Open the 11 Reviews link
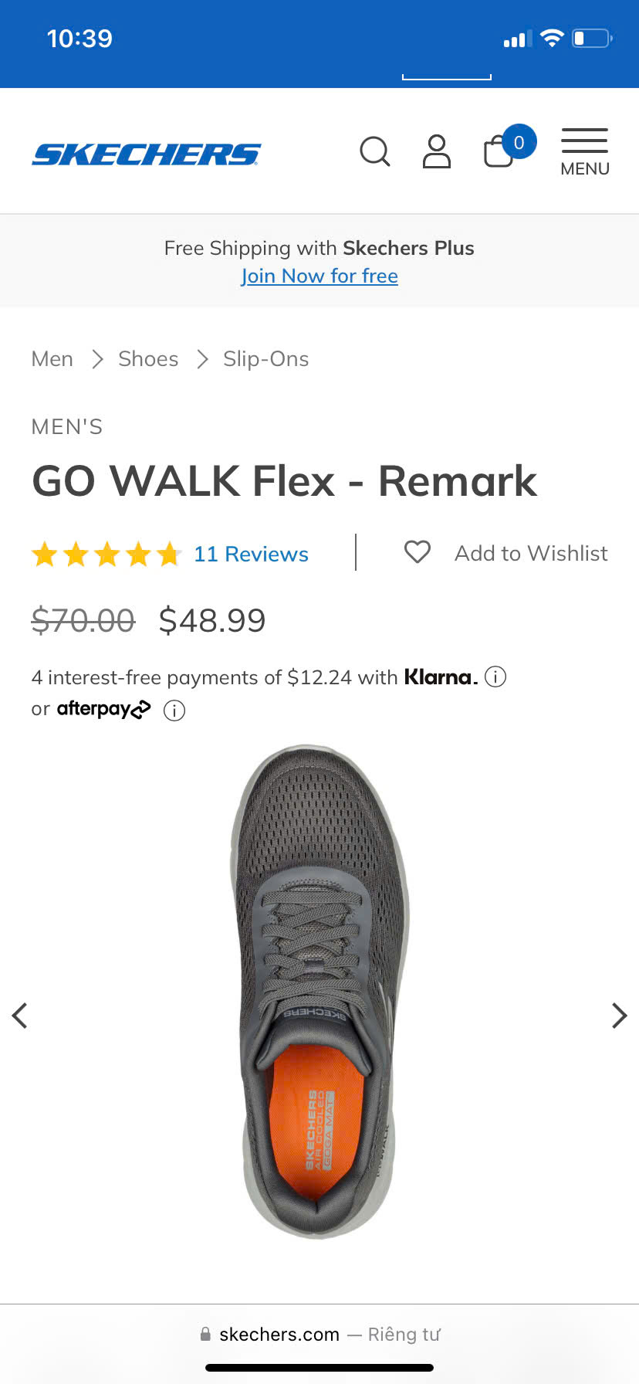Viewport: 639px width, 1384px height. point(251,554)
